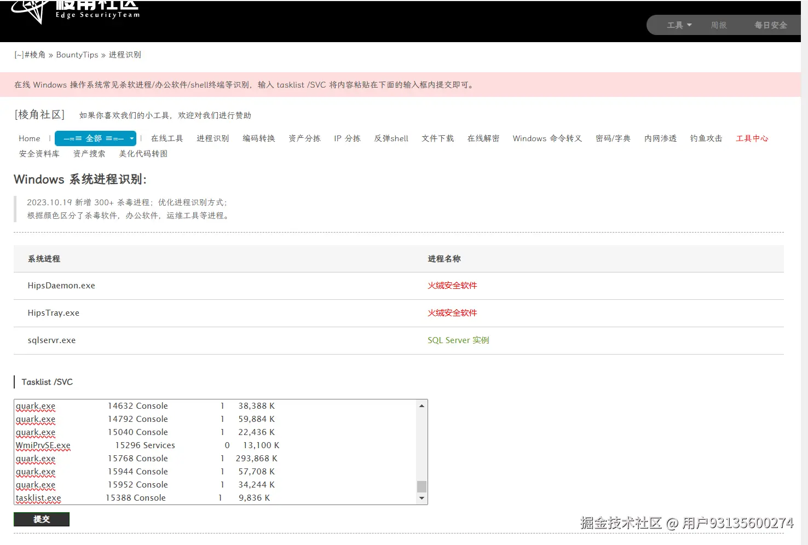Click the Tasklist /SVC label

47,382
